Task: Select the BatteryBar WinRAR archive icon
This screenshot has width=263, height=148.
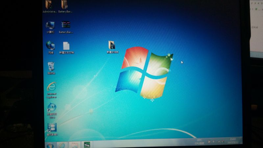Action: (x=66, y=27)
